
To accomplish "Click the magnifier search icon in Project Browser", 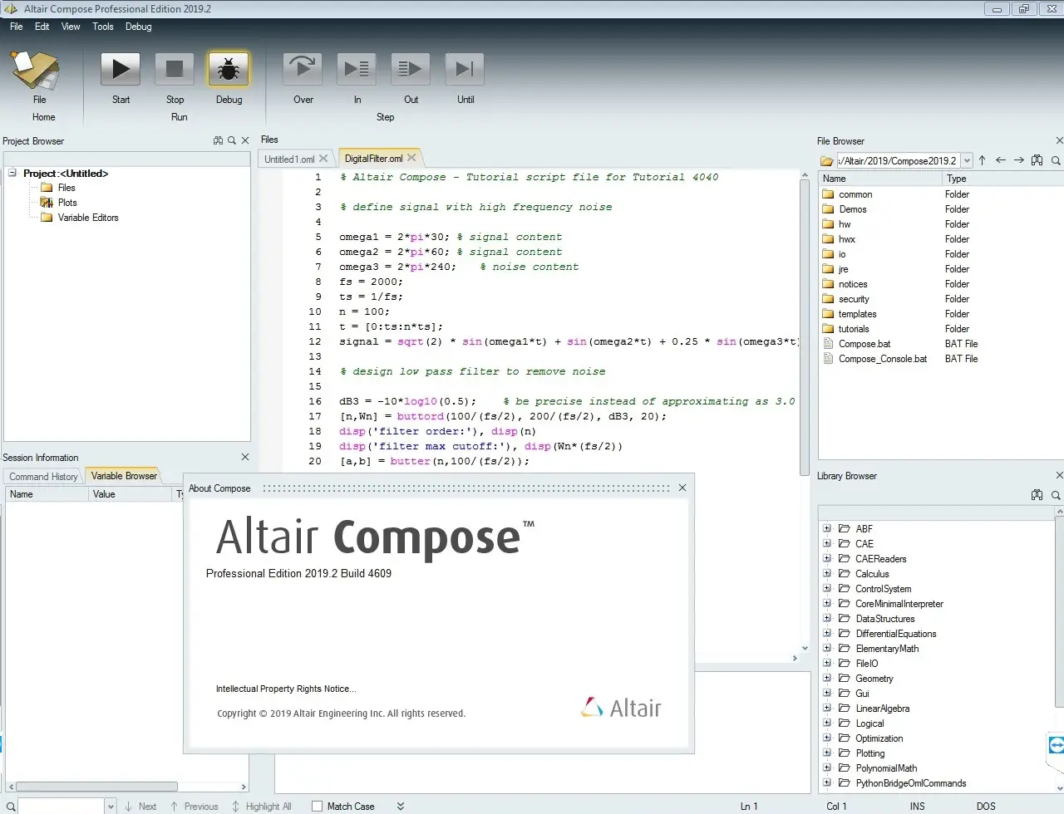I will click(232, 140).
